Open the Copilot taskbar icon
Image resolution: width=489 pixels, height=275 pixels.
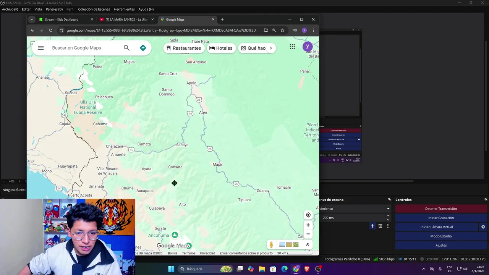251,269
